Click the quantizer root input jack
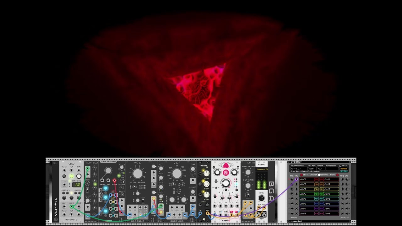The height and width of the screenshot is (226, 402). coord(108,180)
